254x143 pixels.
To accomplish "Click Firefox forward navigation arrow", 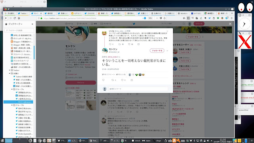I will pos(10,18).
